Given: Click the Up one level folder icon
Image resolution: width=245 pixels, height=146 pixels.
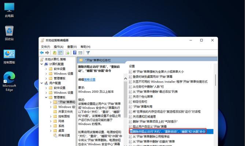Looking at the screenshot, I should [55, 53].
